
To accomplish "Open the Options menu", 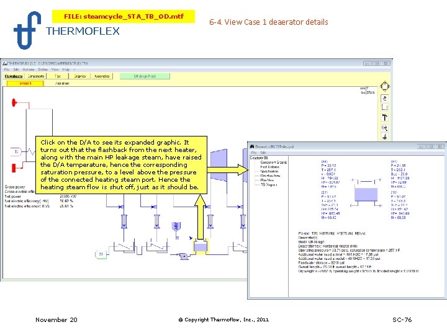I will click(29, 69).
